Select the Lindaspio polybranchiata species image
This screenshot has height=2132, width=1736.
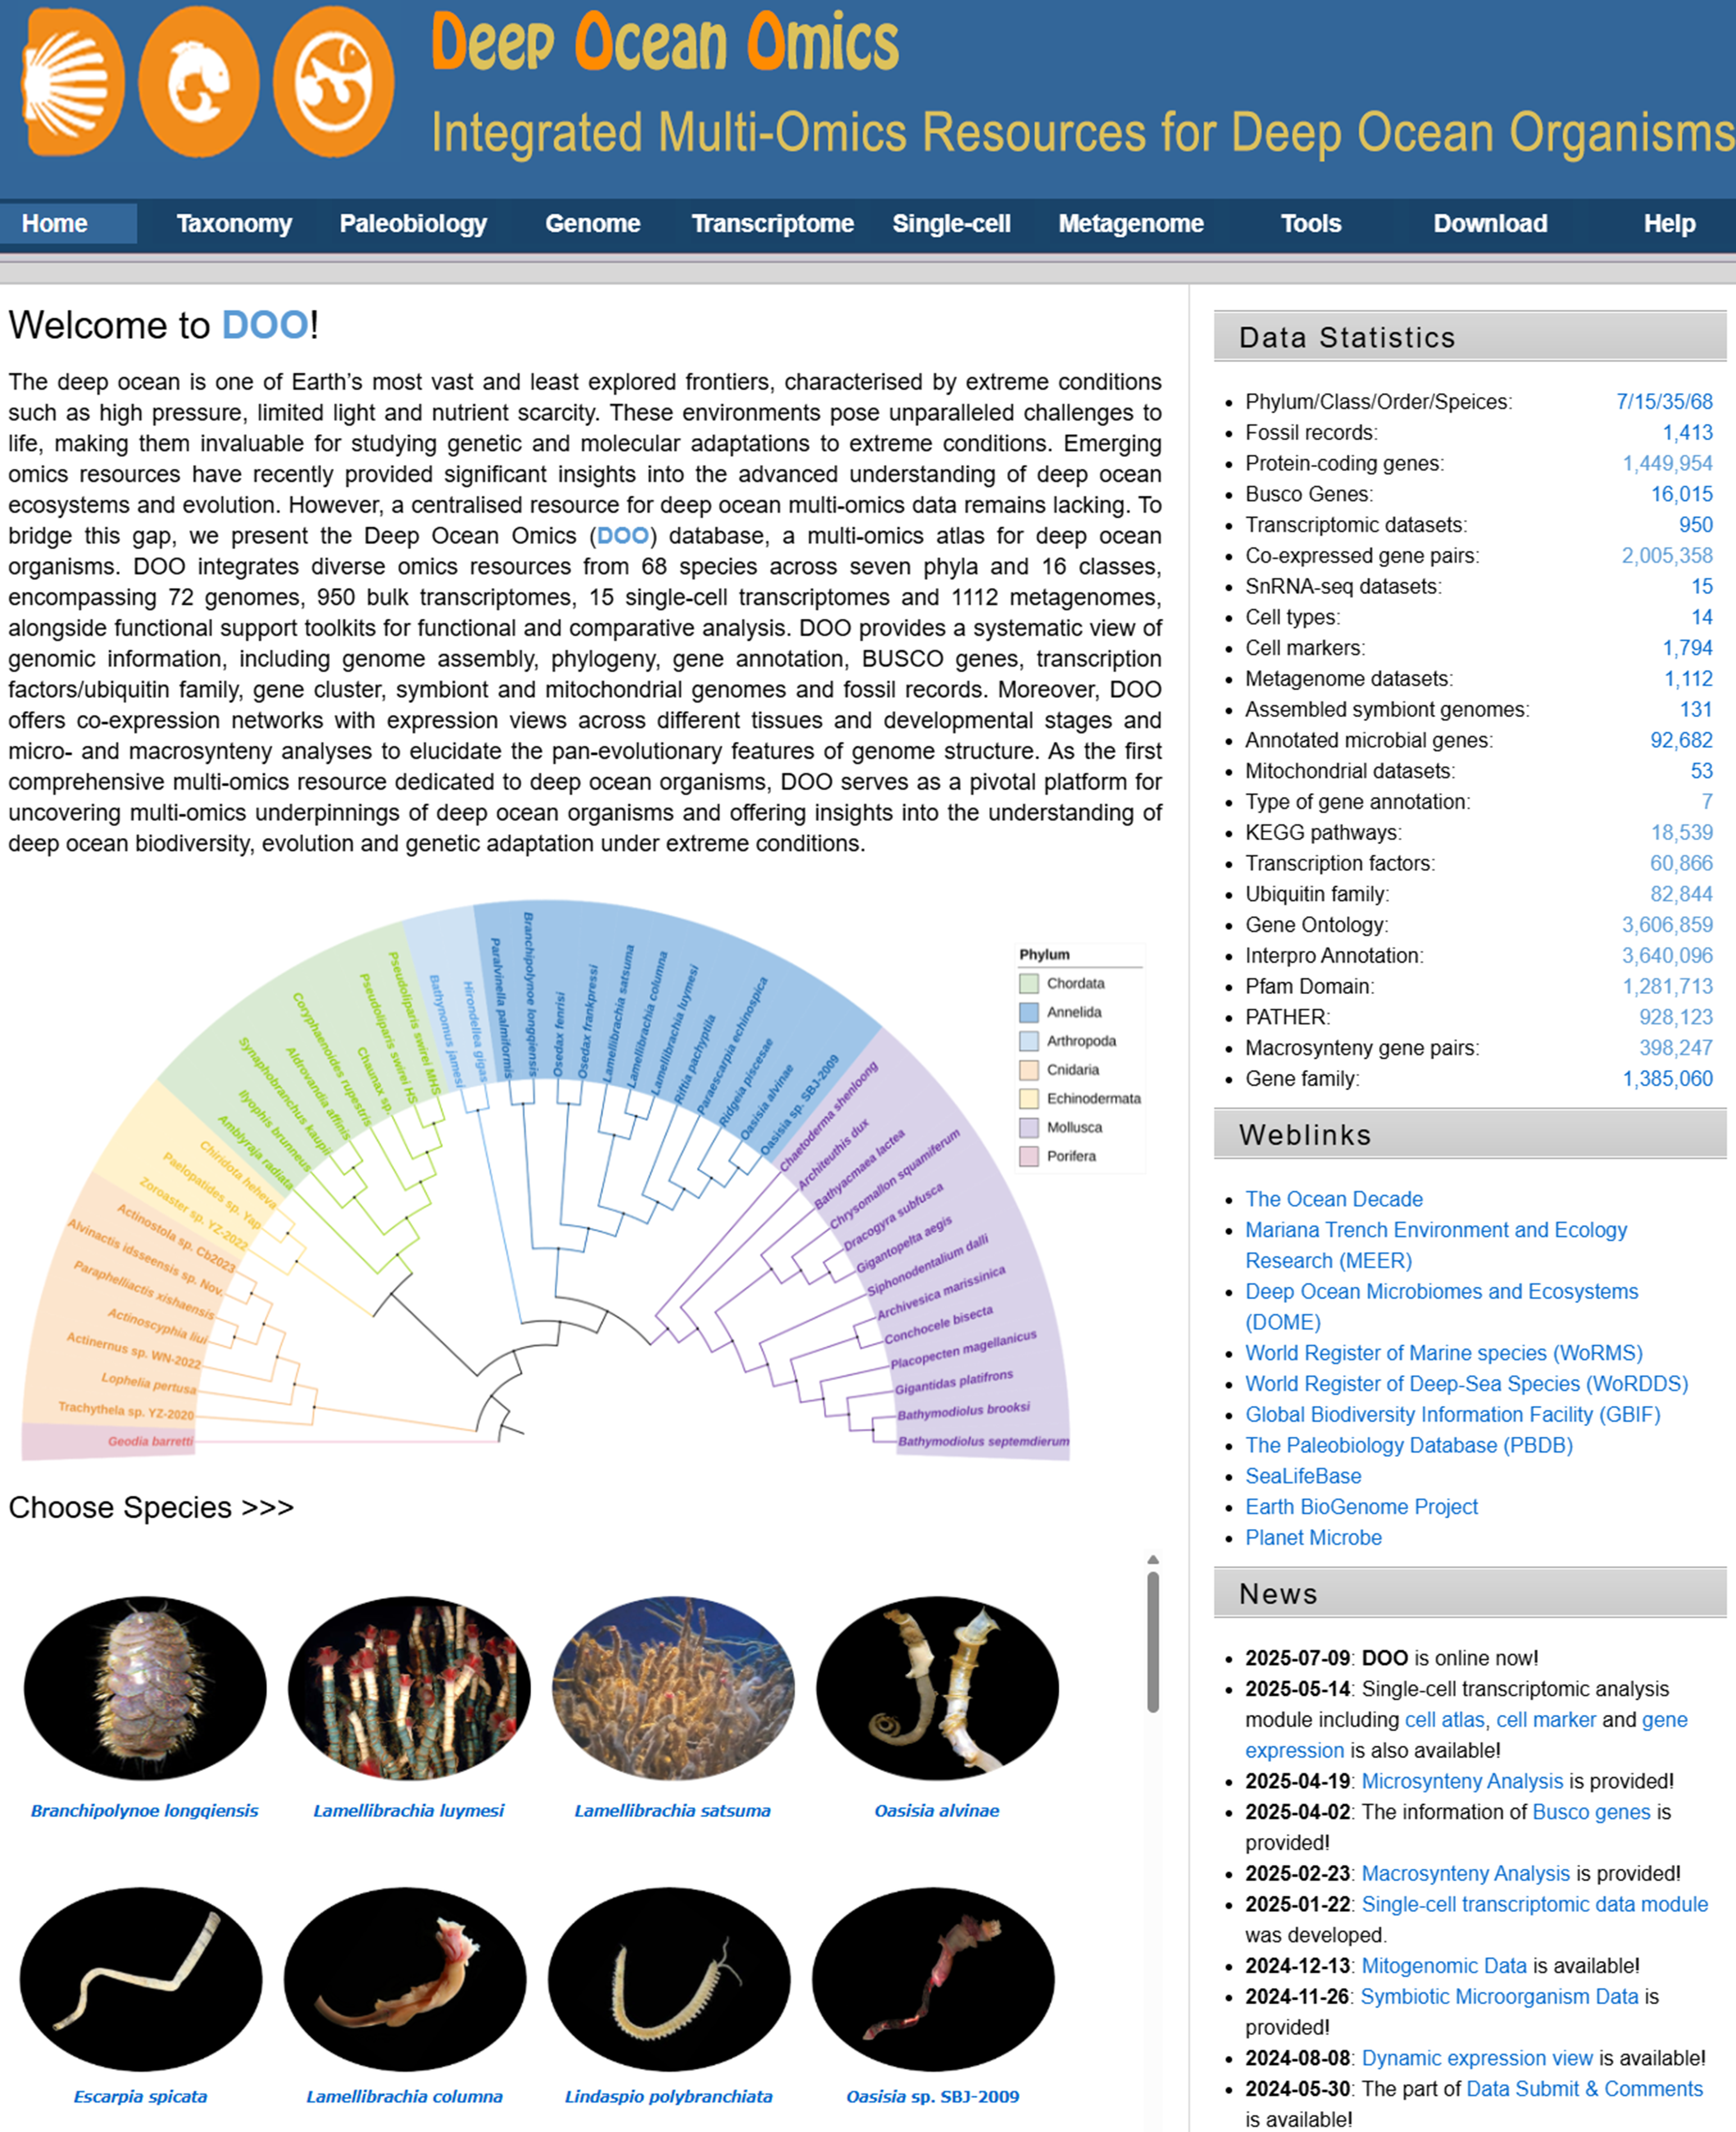pyautogui.click(x=669, y=1978)
